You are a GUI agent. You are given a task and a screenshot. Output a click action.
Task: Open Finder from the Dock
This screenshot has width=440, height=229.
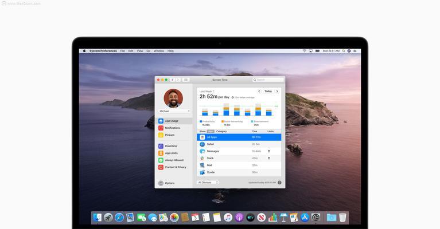coord(98,218)
